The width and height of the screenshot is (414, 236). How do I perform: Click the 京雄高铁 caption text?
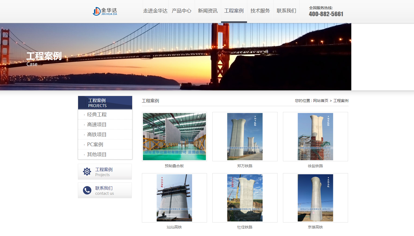click(315, 227)
